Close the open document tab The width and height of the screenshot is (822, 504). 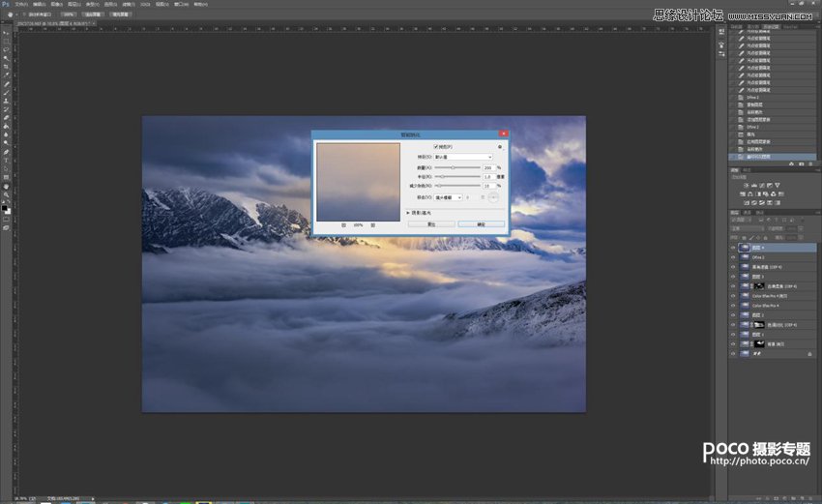tap(95, 23)
